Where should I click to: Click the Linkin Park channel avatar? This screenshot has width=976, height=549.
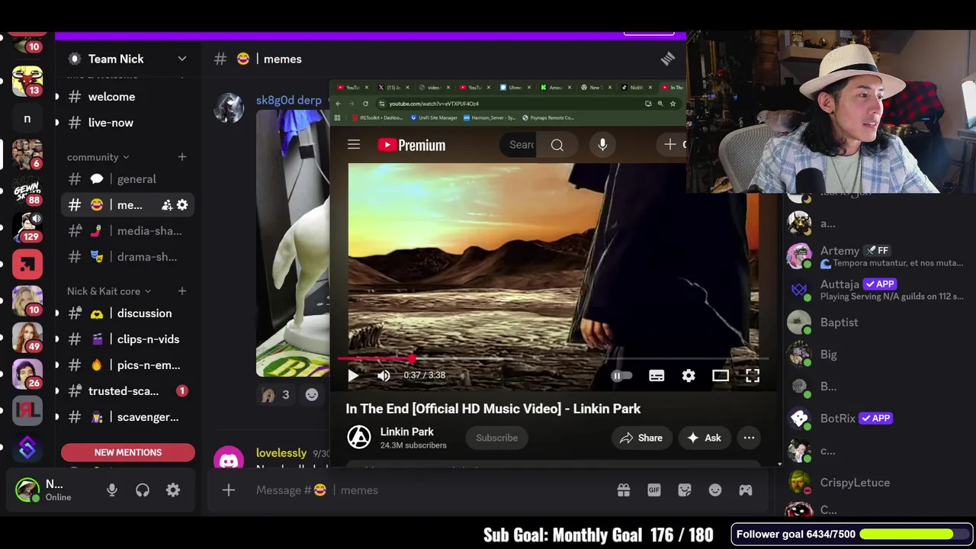[359, 437]
